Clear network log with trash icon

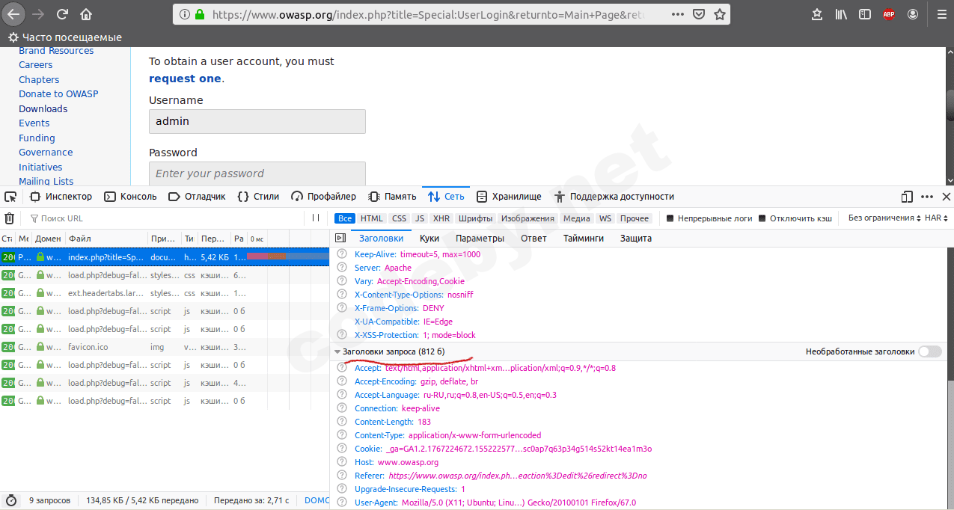(9, 218)
